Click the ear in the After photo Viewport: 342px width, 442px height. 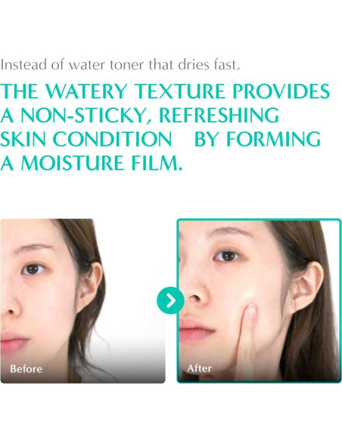pyautogui.click(x=309, y=287)
